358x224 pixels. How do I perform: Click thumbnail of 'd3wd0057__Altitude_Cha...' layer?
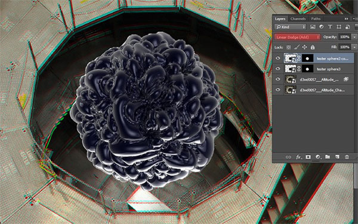pyautogui.click(x=291, y=90)
